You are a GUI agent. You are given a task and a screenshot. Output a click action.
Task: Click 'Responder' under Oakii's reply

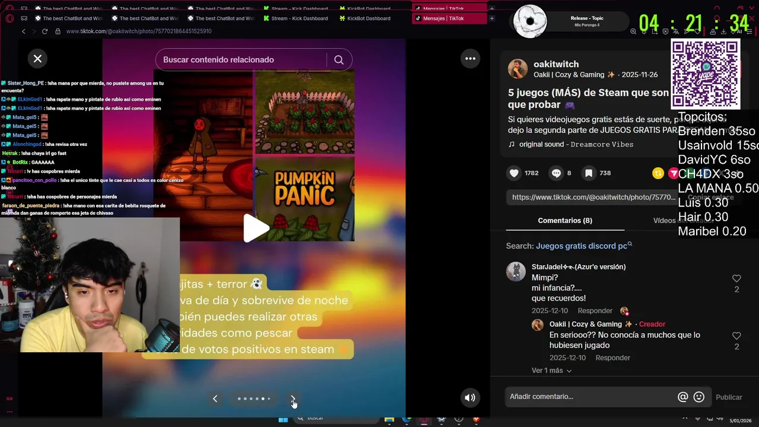click(613, 358)
